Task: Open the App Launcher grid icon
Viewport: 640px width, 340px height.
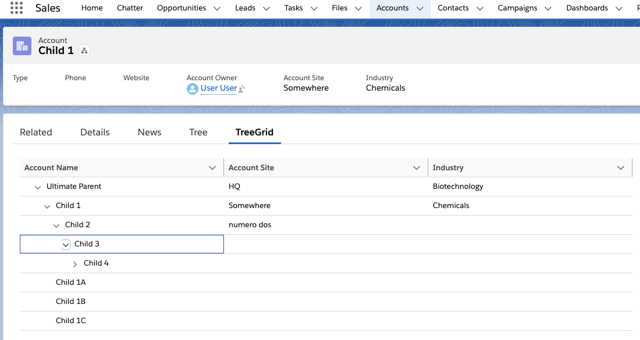Action: pyautogui.click(x=17, y=8)
